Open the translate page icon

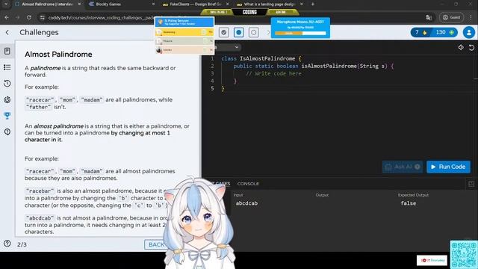click(429, 18)
